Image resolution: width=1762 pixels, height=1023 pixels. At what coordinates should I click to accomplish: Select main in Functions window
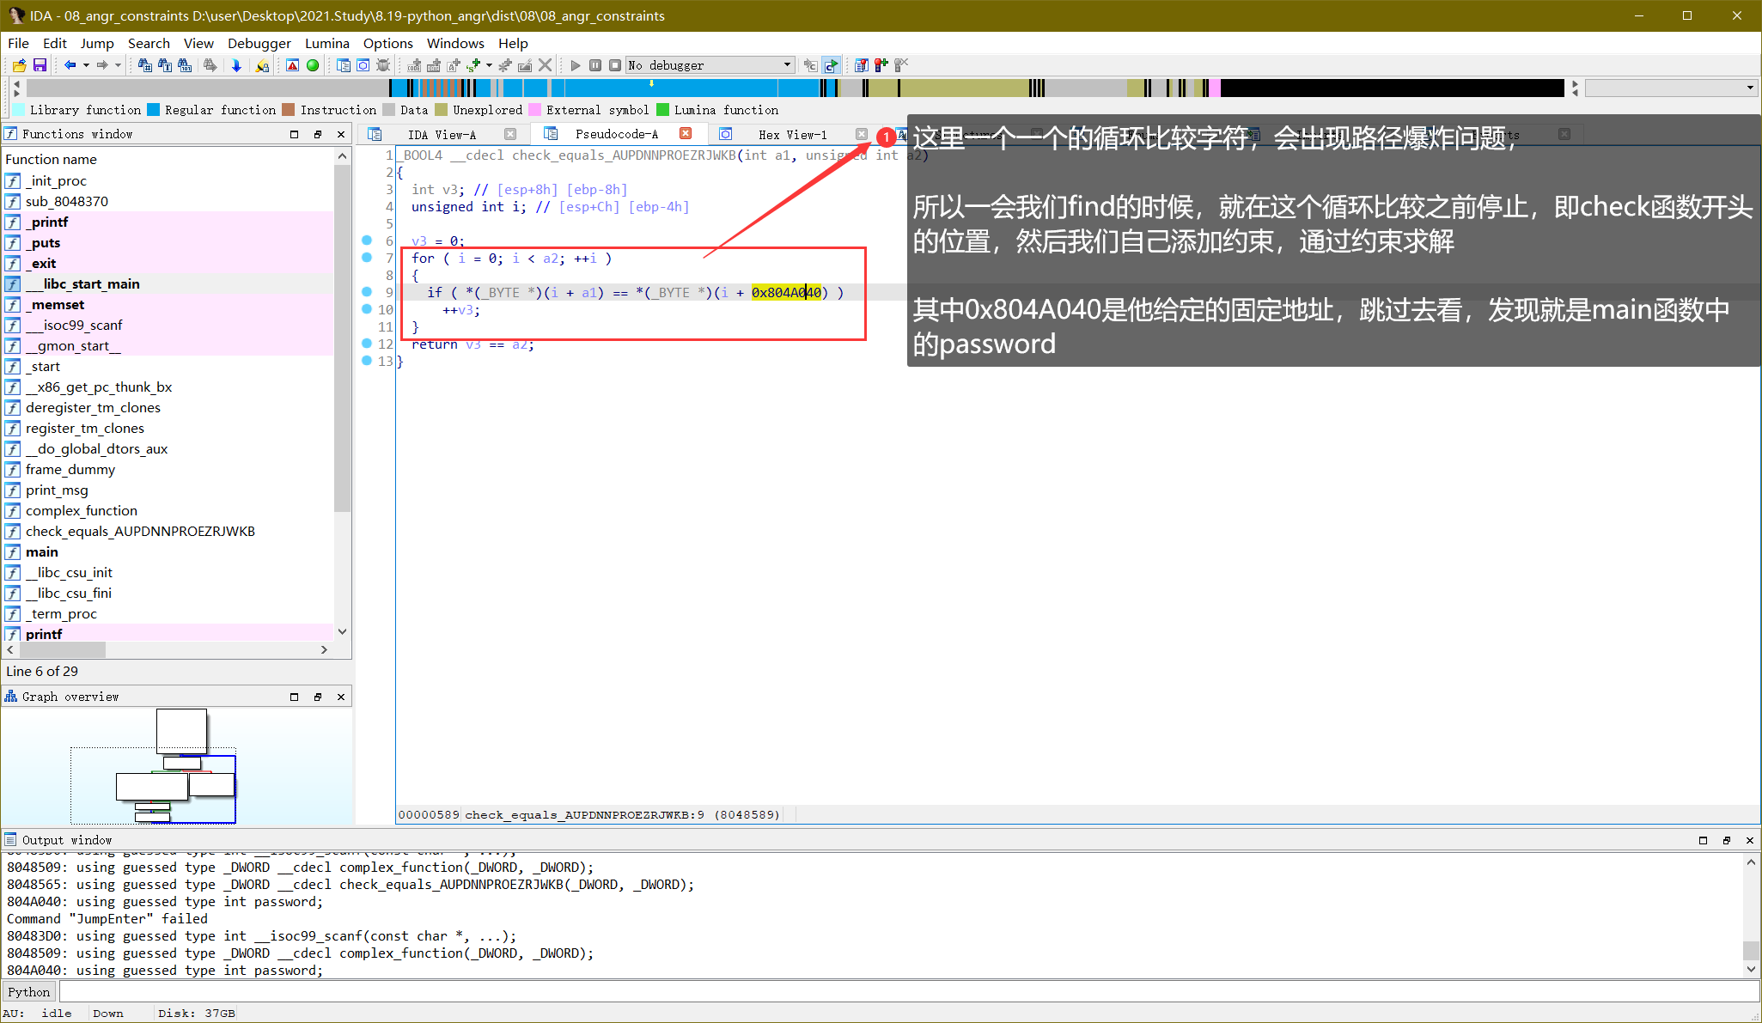41,551
